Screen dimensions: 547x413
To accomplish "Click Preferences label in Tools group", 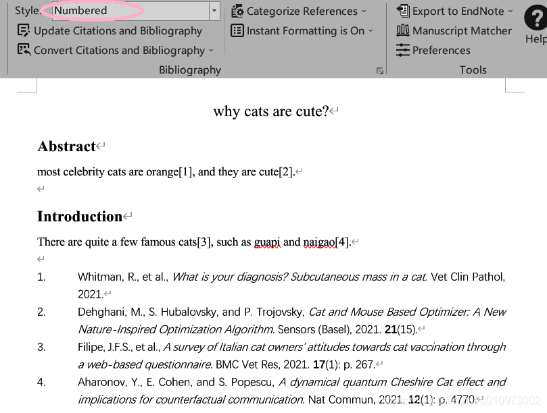I will click(442, 50).
